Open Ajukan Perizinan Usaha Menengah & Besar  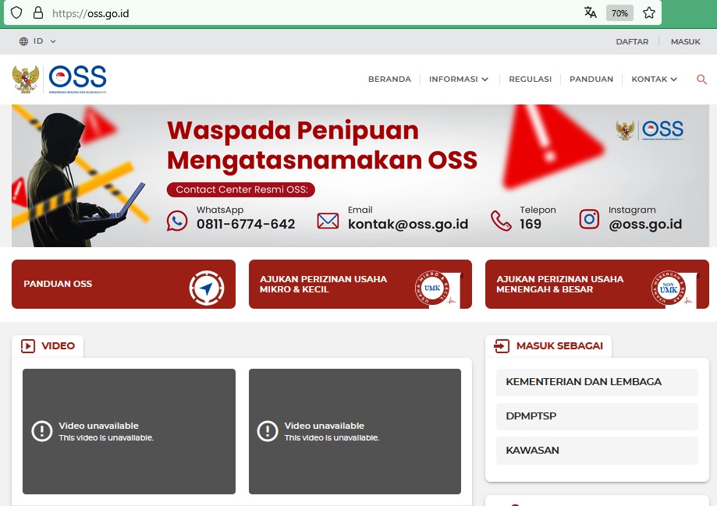point(597,285)
